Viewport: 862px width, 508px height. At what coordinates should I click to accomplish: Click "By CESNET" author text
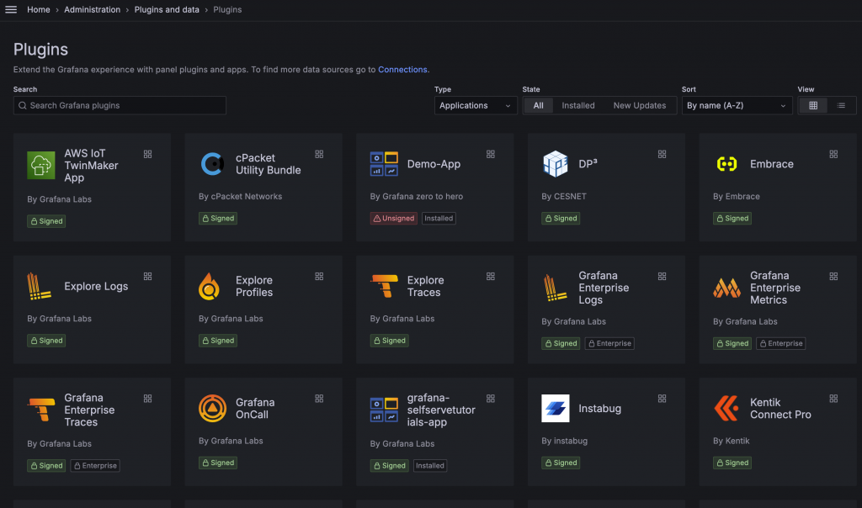pos(563,196)
